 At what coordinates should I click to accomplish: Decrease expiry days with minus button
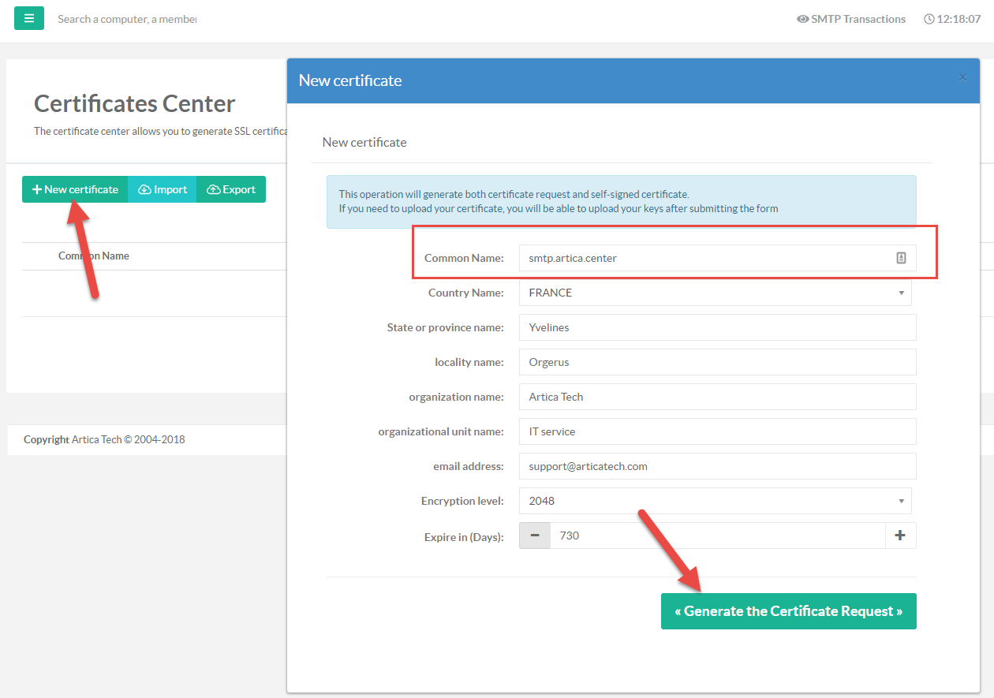tap(535, 536)
